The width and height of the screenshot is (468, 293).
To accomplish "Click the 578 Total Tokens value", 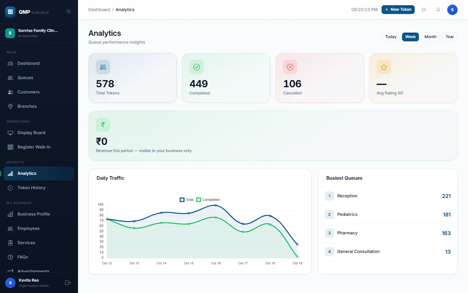I will (x=105, y=84).
